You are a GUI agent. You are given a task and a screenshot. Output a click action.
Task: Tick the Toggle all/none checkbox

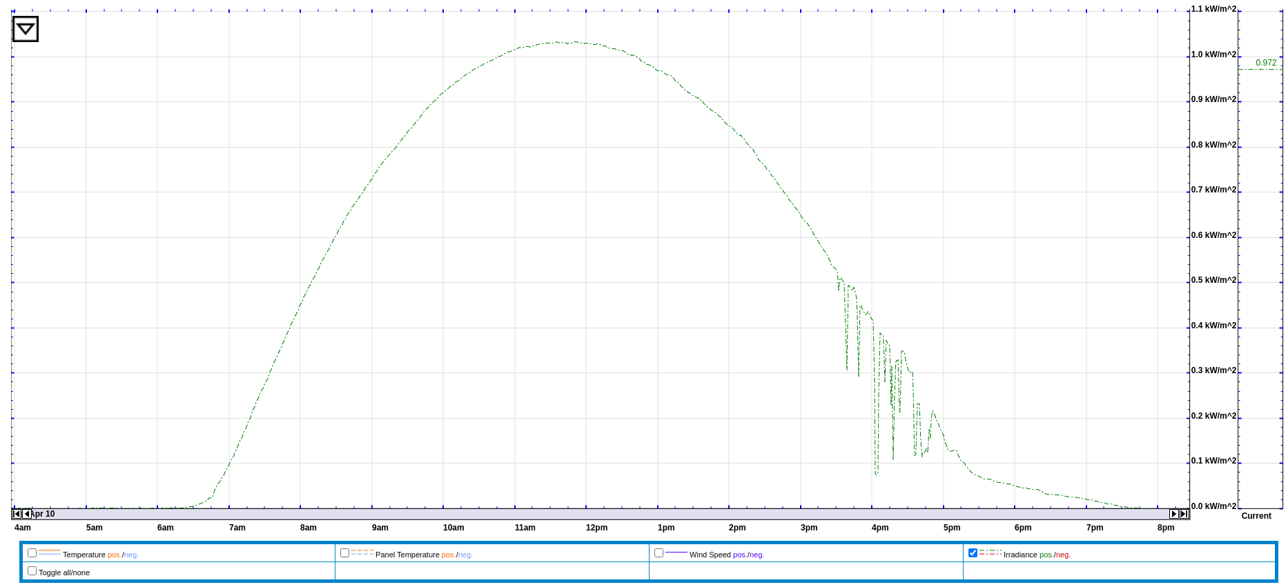[x=32, y=571]
